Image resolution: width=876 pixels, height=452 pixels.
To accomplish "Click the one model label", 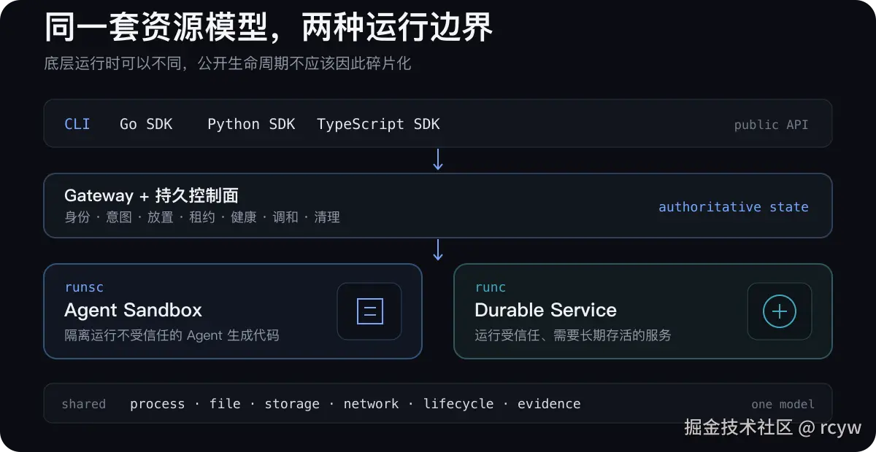I will click(783, 404).
